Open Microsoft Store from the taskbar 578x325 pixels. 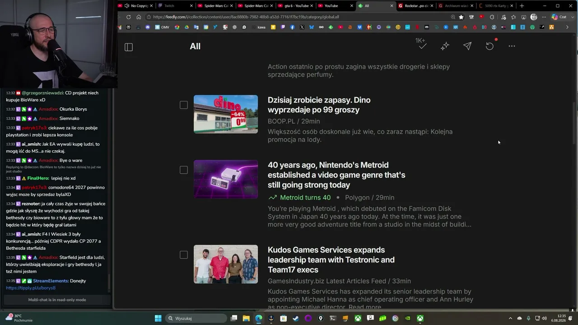(x=283, y=318)
